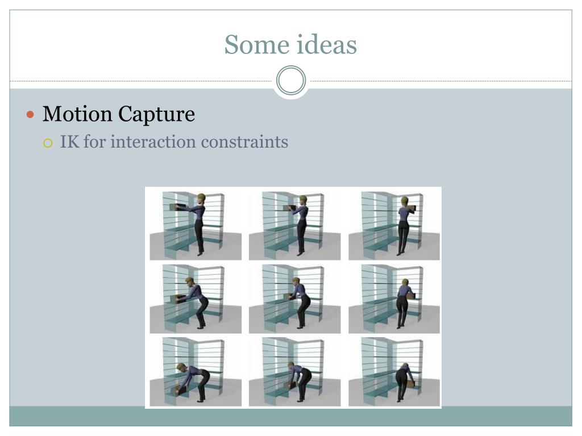Click the double circle ornament below title

pyautogui.click(x=291, y=81)
